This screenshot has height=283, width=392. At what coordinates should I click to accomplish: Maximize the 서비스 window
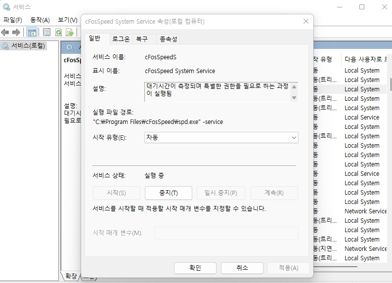(x=362, y=7)
